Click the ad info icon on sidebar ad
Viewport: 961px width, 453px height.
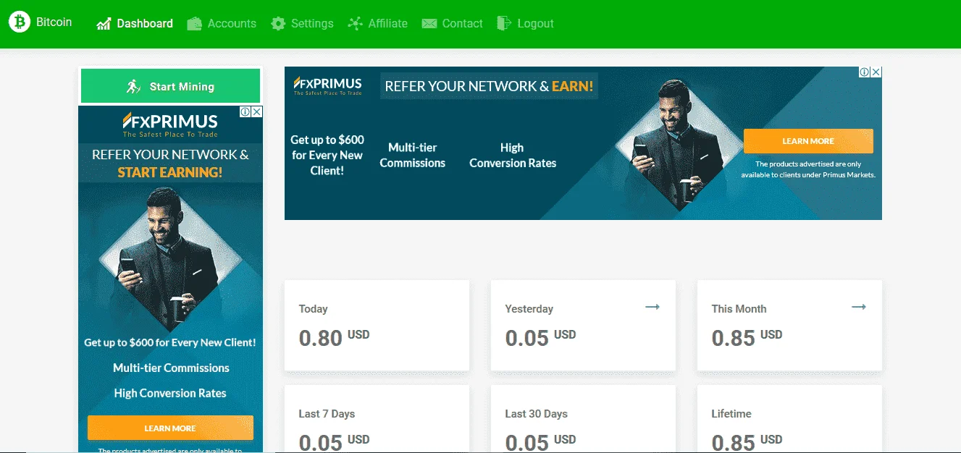tap(246, 111)
